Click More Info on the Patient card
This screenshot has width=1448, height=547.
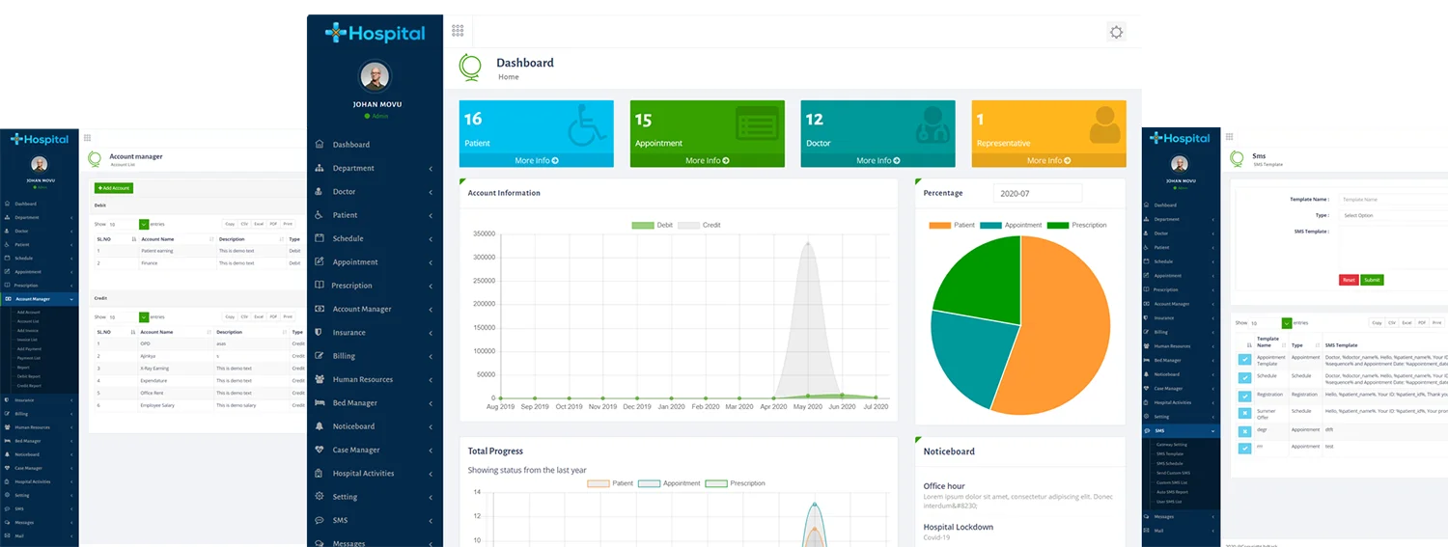[537, 160]
